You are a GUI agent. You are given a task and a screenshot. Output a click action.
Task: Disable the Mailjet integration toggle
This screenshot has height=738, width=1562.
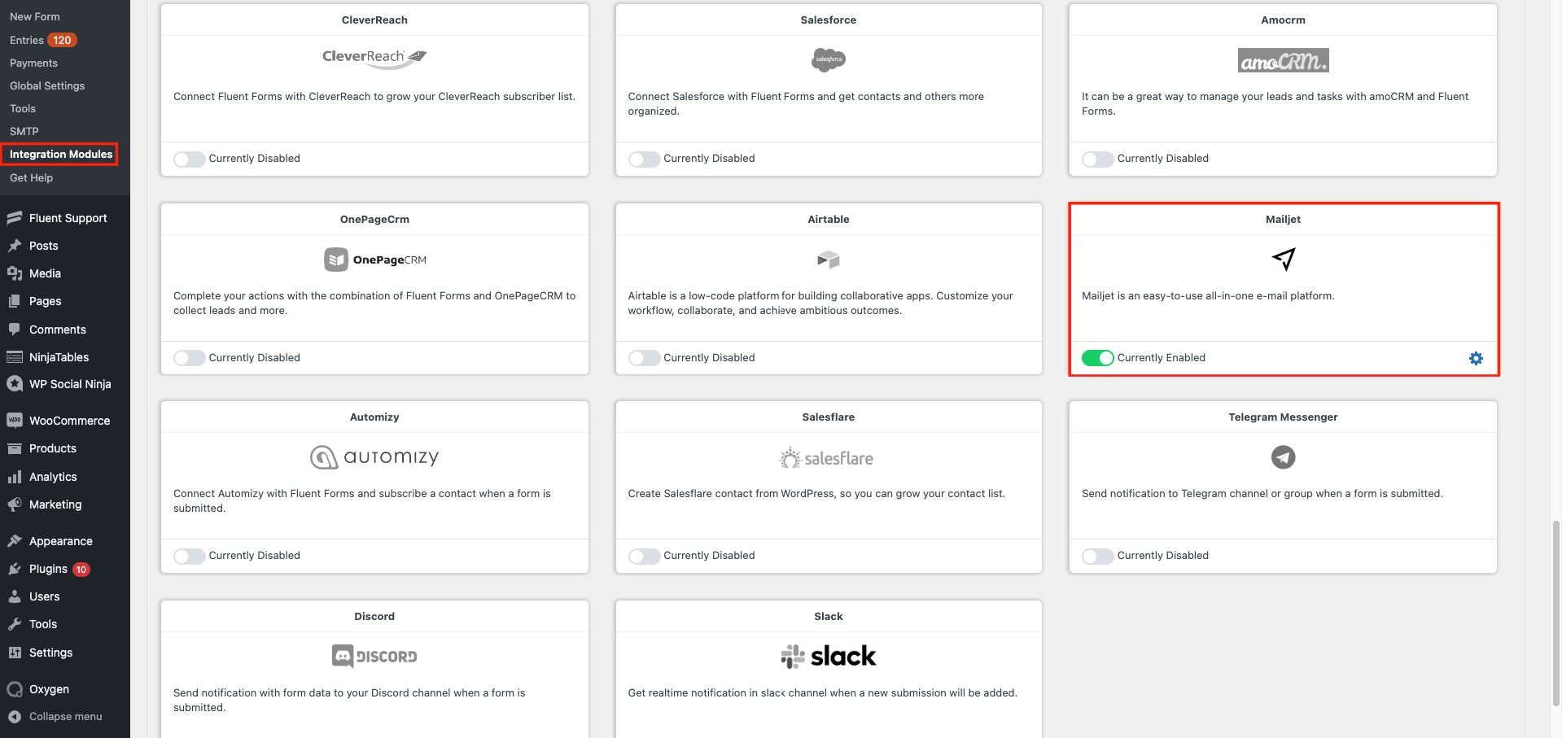pos(1097,358)
